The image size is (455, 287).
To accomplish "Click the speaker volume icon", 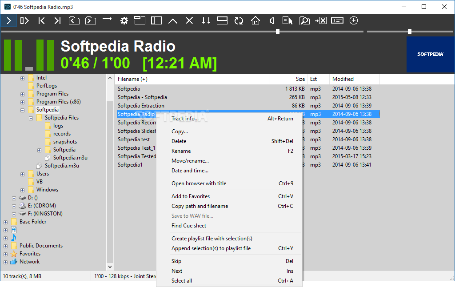I will (x=271, y=20).
